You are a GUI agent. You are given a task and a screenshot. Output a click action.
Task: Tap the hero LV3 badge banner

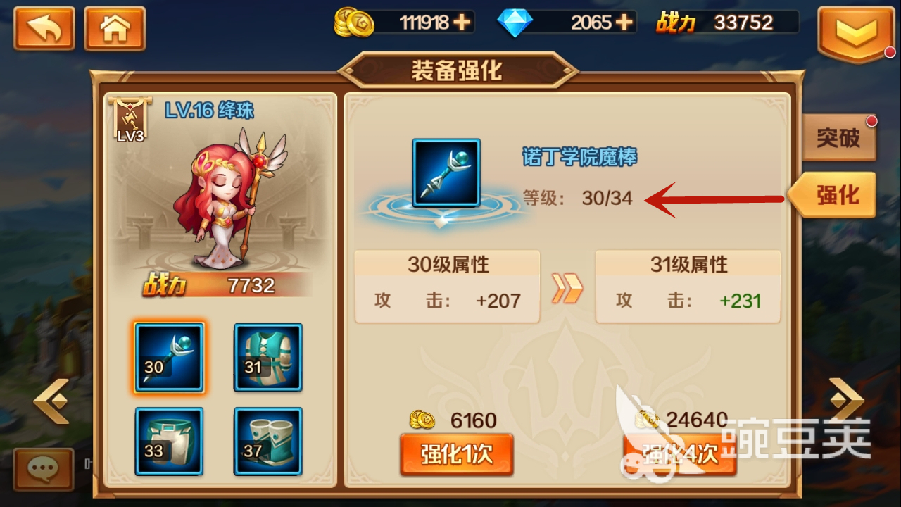pos(130,121)
